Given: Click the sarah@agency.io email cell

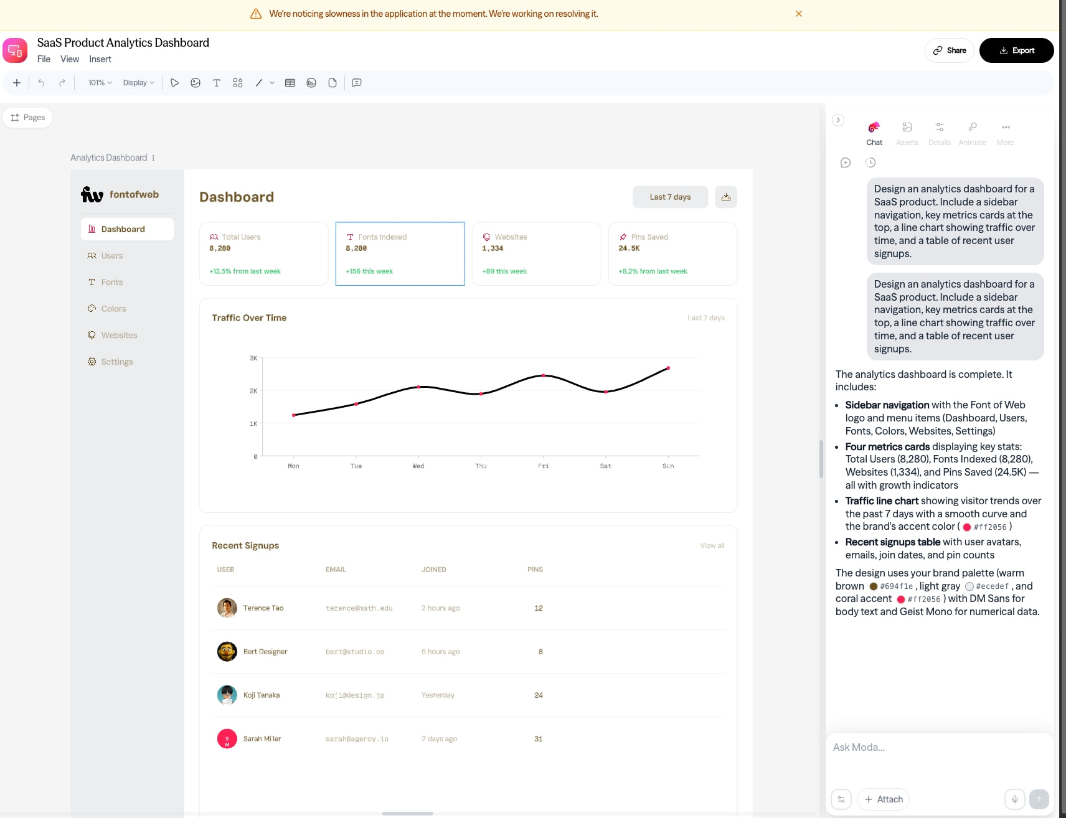Looking at the screenshot, I should tap(357, 739).
